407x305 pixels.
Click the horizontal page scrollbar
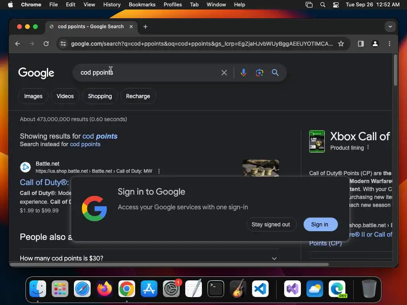click(169, 264)
